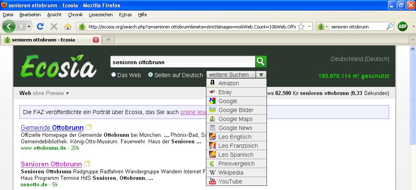The image size is (416, 190).
Task: Open the Ansicht menu
Action: (54, 15)
